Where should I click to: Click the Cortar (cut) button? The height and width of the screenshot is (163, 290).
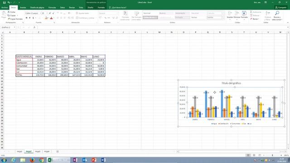tap(11, 12)
